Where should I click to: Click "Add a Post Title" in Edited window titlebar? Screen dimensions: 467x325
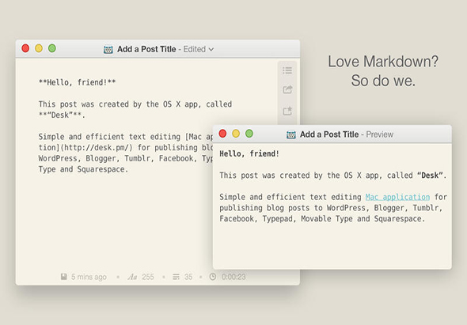click(x=146, y=49)
